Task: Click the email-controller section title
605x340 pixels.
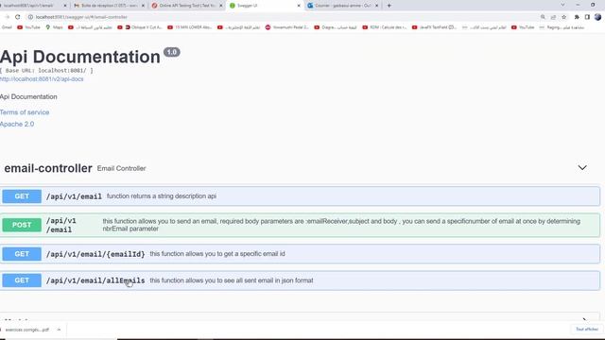Action: 48,168
